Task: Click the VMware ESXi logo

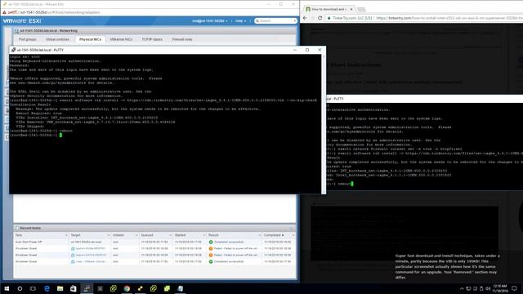Action: point(22,20)
